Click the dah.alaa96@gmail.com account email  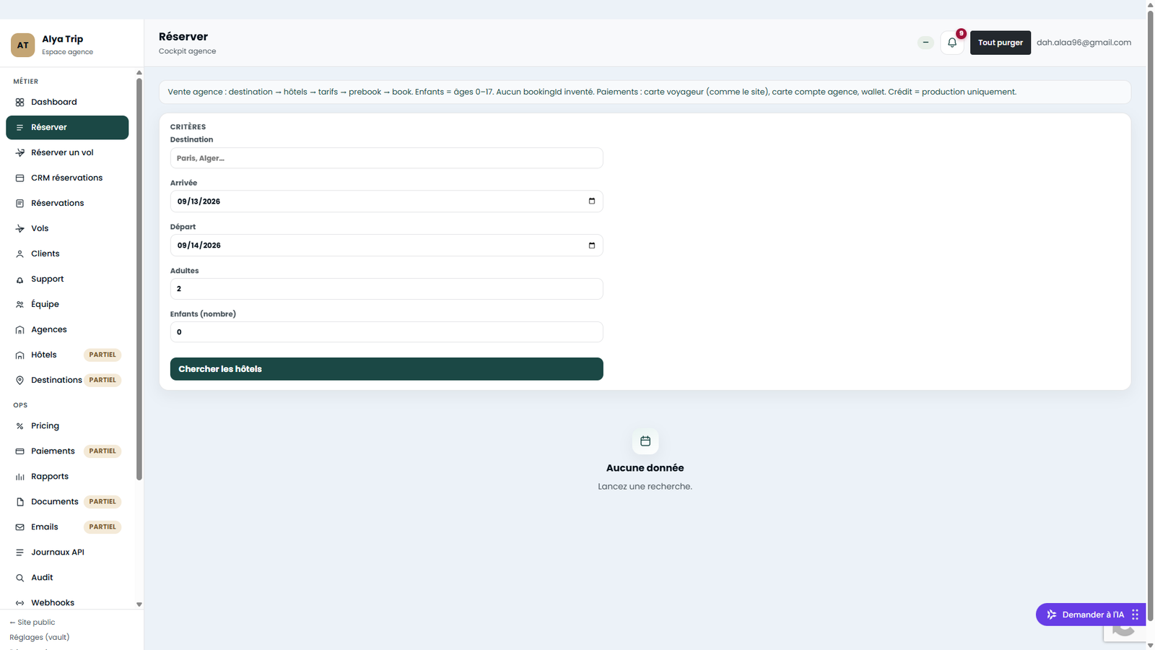point(1084,43)
